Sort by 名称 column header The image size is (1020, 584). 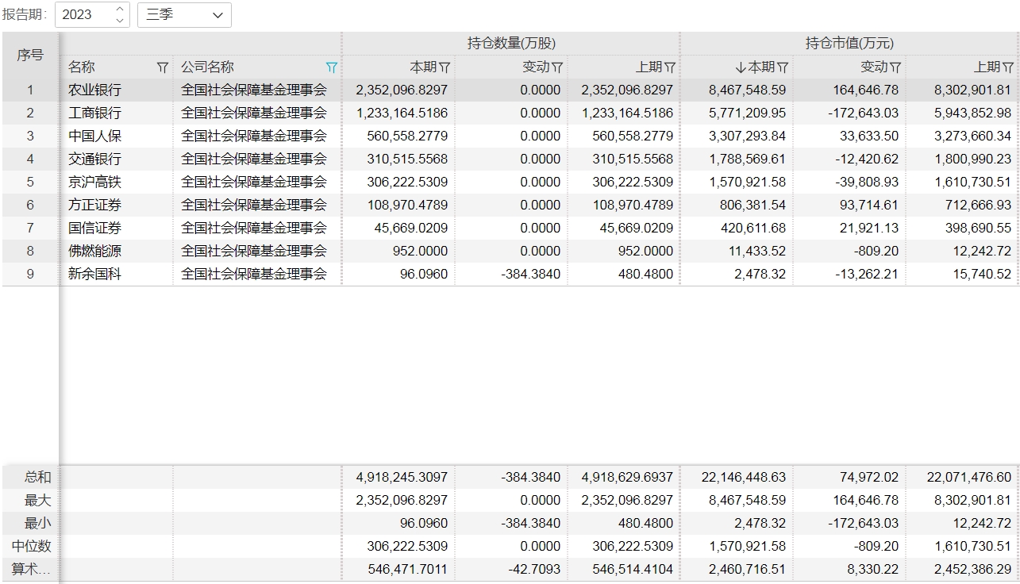pyautogui.click(x=82, y=67)
